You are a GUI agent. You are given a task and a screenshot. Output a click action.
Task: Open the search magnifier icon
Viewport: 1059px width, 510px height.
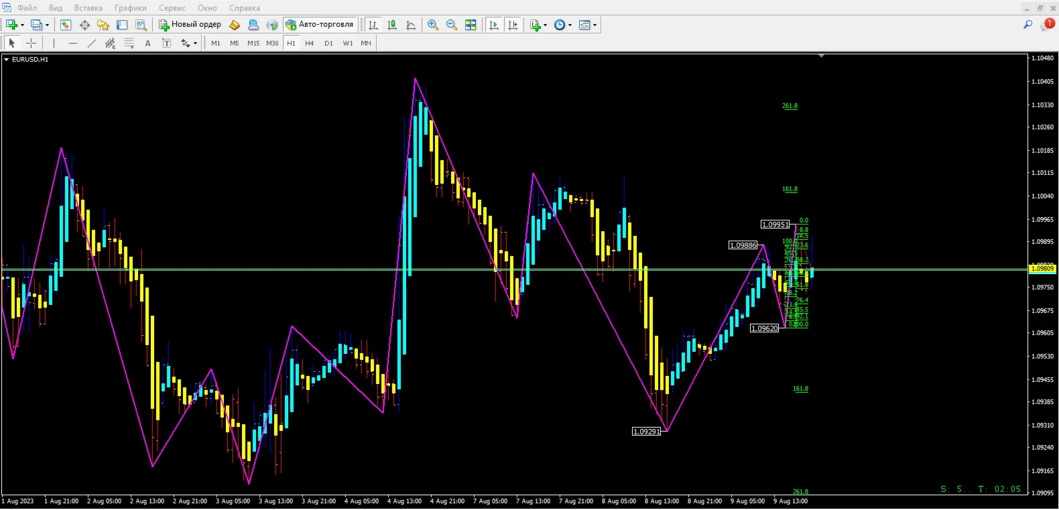point(1027,24)
